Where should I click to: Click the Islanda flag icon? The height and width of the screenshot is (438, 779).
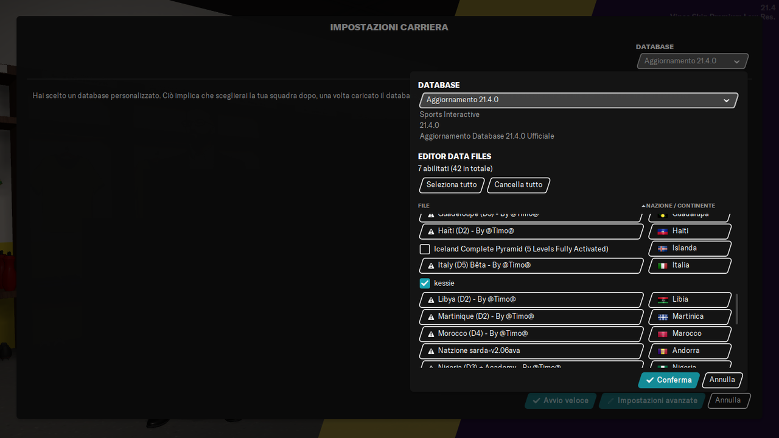[664, 248]
